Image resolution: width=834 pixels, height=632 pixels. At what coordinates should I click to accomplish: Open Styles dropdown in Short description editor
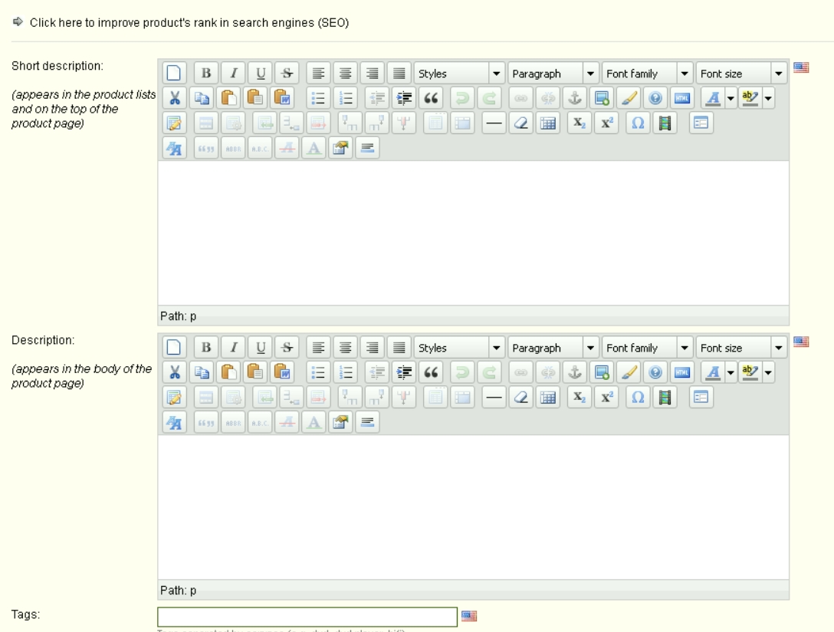coord(459,74)
